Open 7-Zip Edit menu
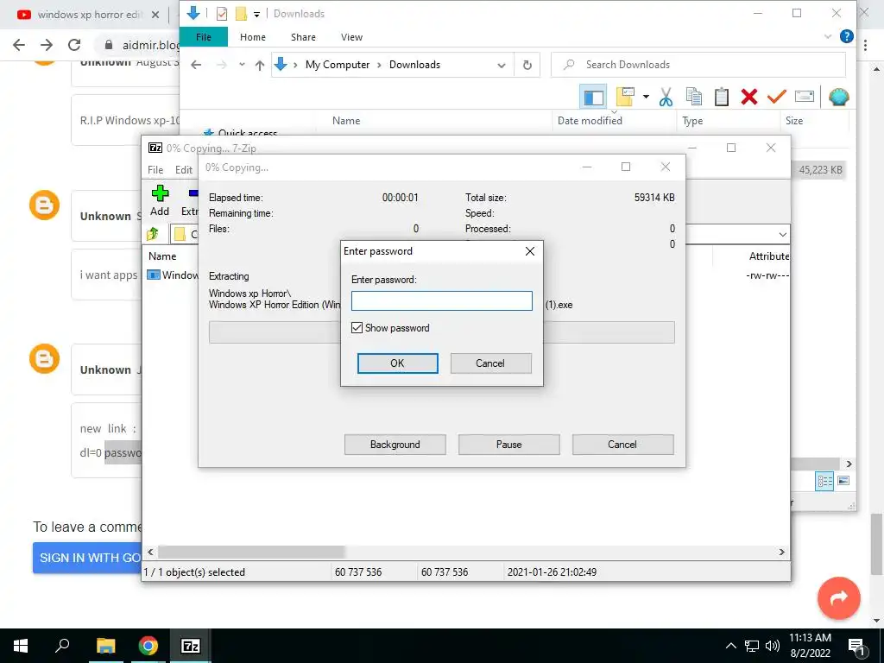884x663 pixels. (x=184, y=170)
